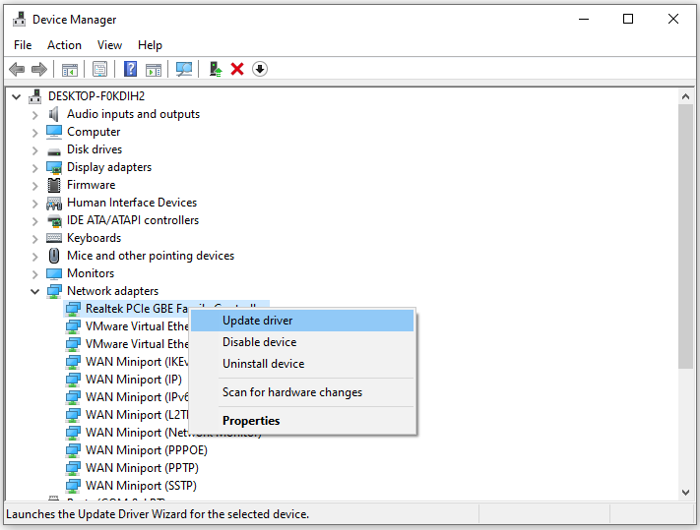
Task: Click the Update device driver toolbar icon
Action: 215,69
